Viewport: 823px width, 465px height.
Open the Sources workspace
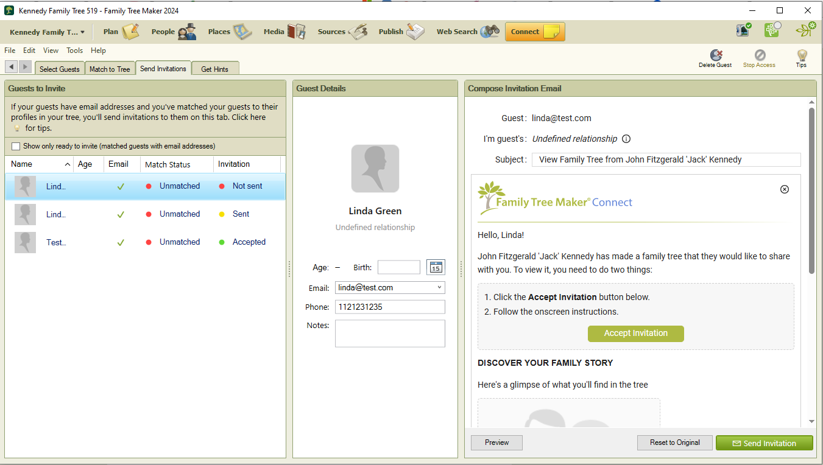pyautogui.click(x=342, y=32)
